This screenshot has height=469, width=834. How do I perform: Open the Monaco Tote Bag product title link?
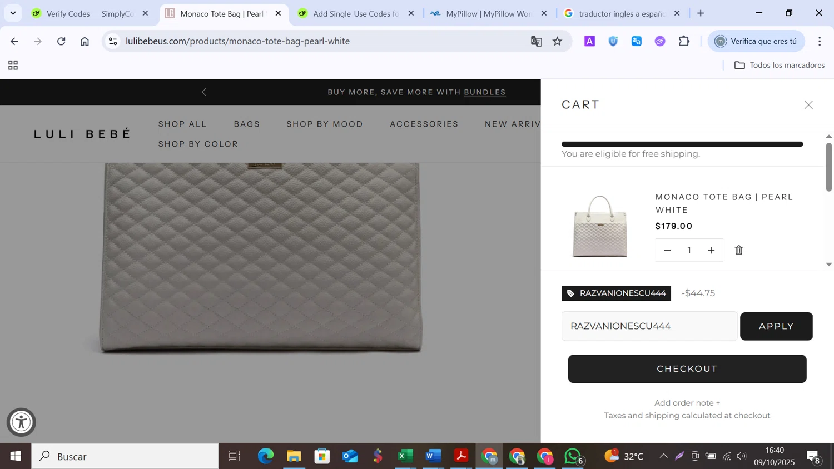(x=724, y=203)
